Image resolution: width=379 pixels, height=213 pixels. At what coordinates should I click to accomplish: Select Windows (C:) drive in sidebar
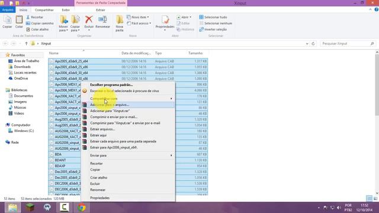(x=21, y=131)
